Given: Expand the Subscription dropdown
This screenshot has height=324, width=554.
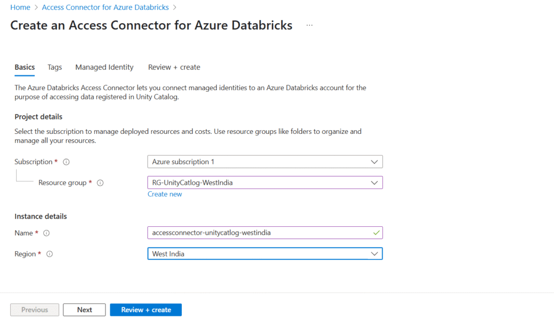Looking at the screenshot, I should [265, 162].
